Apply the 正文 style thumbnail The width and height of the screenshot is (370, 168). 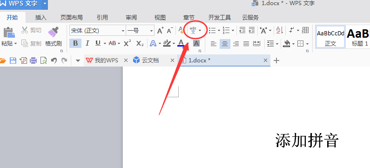tap(330, 37)
